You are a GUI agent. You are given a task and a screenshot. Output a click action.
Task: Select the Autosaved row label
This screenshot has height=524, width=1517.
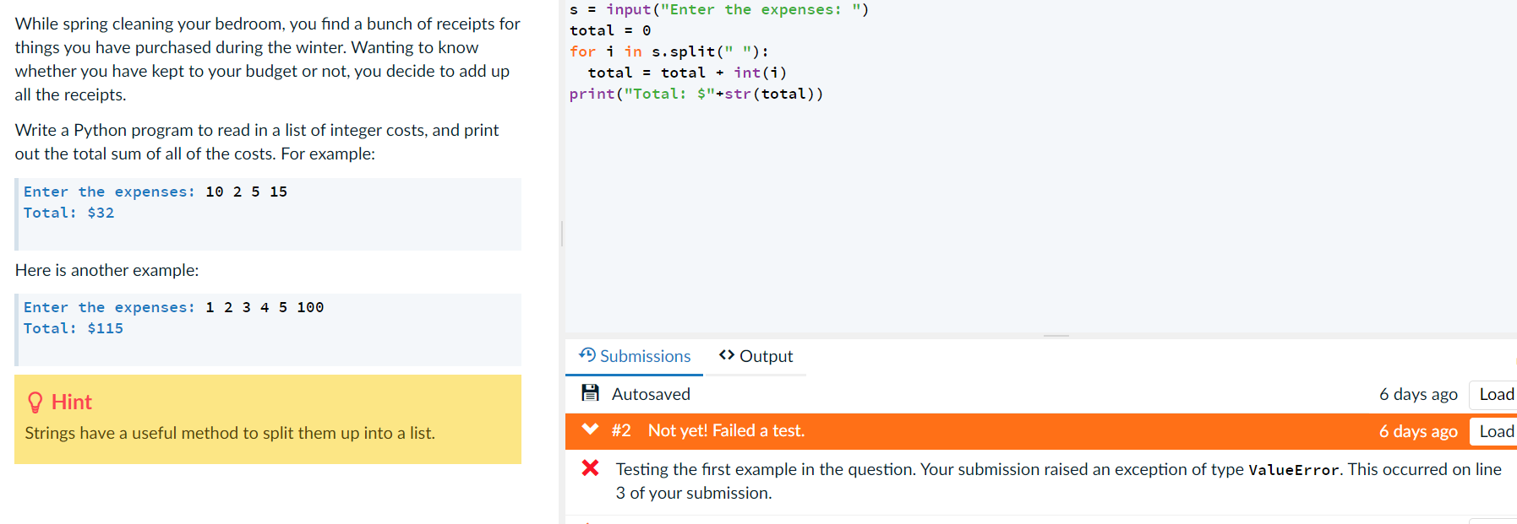(651, 394)
